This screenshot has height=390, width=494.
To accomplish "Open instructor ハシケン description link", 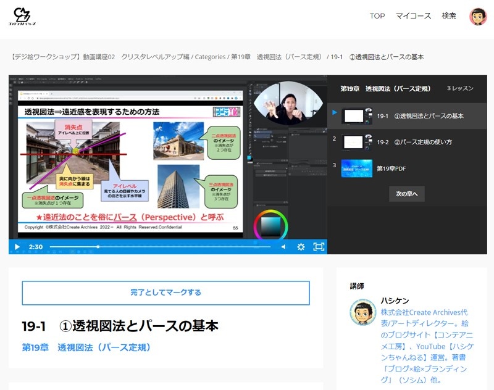I will pos(427,346).
